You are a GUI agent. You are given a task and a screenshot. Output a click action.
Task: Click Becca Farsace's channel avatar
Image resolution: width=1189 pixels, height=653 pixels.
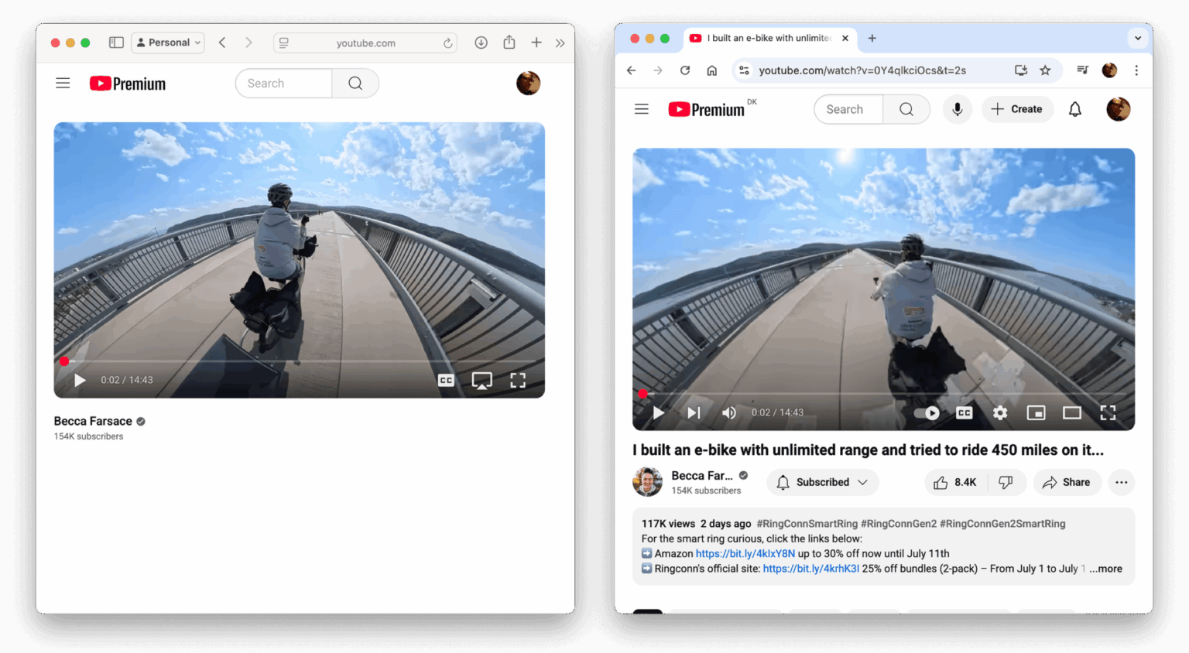tap(647, 482)
